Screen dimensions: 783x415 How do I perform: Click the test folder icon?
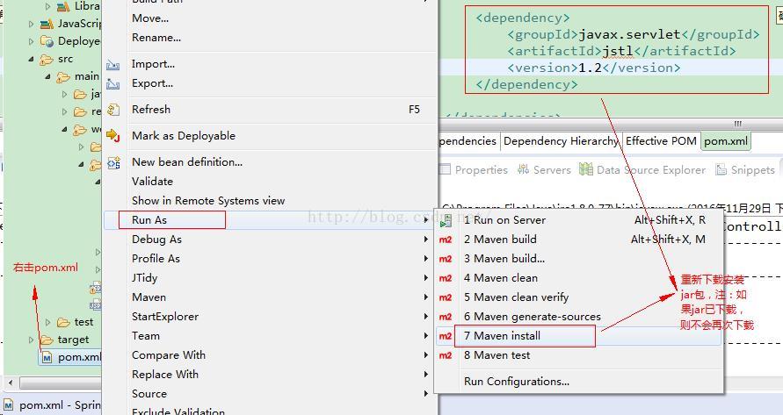63,323
